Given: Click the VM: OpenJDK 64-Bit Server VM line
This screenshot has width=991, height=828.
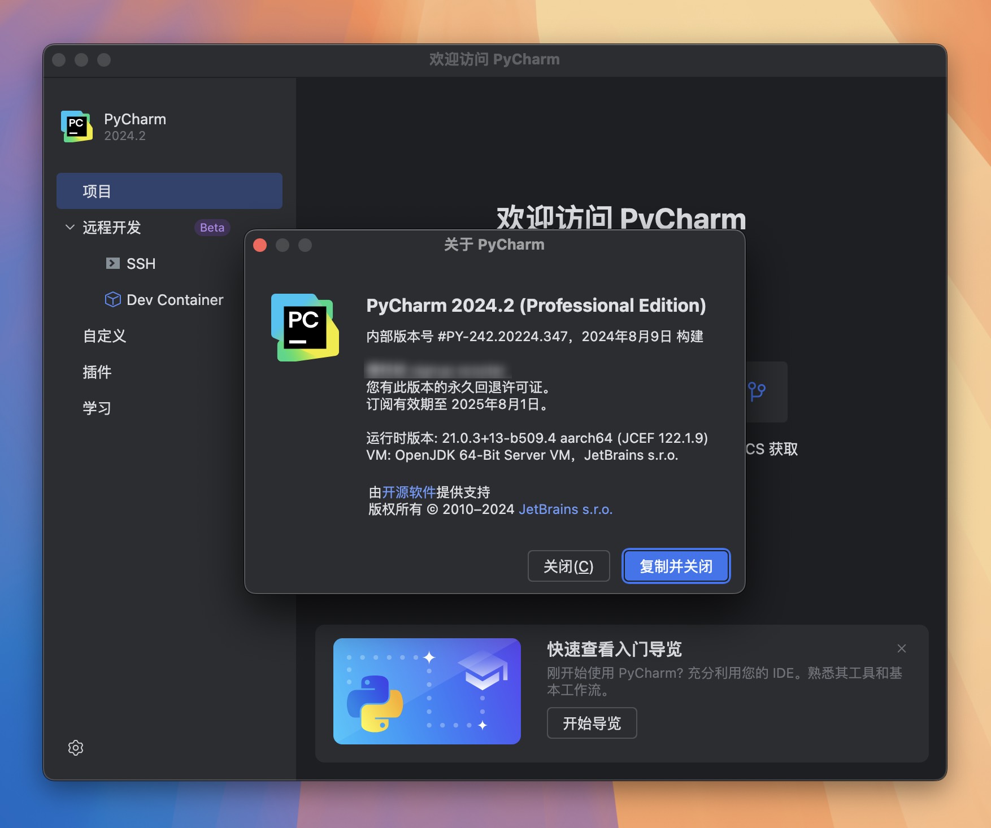Looking at the screenshot, I should coord(522,455).
